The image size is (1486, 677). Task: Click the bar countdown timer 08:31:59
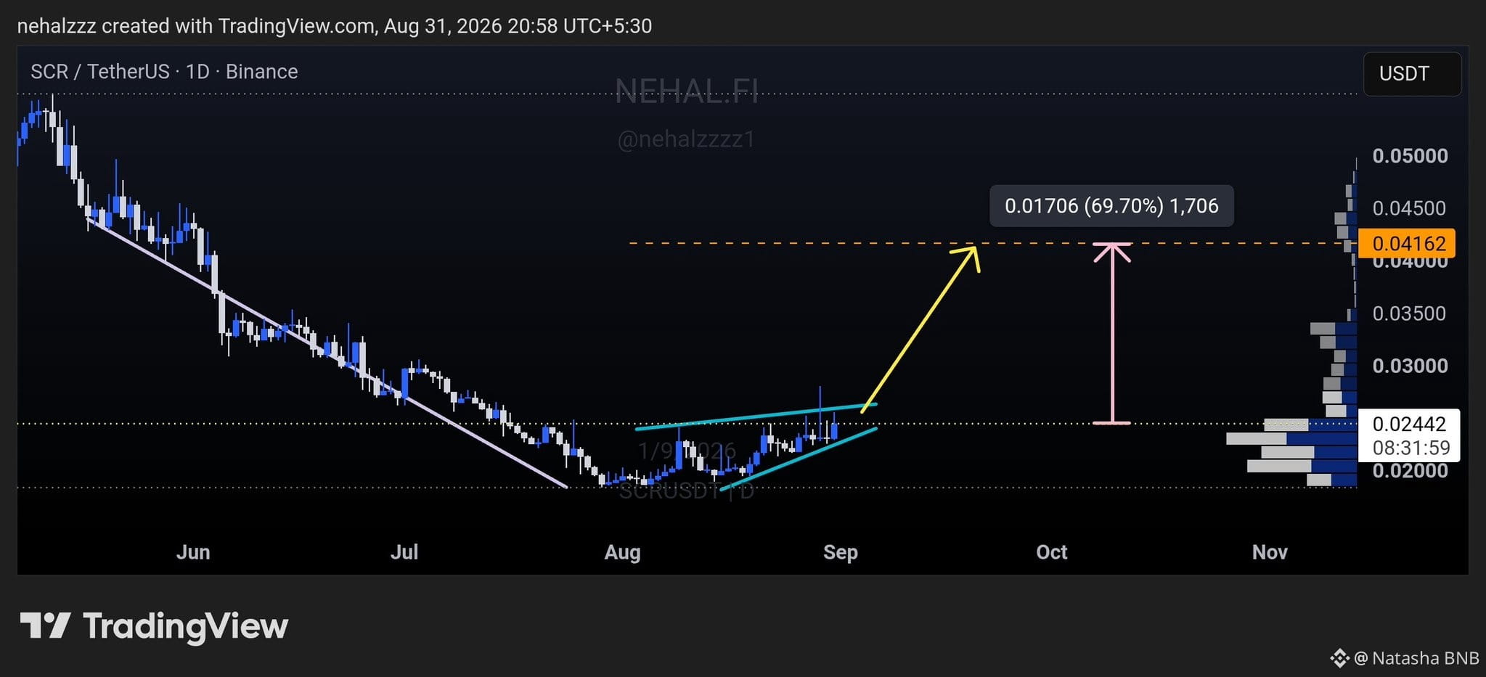[x=1411, y=448]
